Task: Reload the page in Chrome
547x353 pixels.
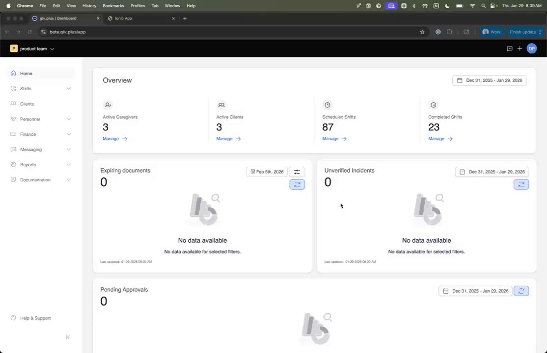Action: click(x=29, y=32)
